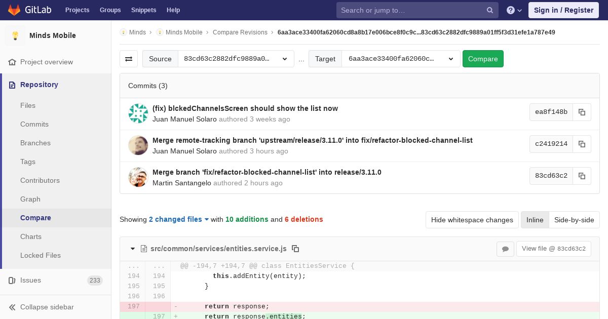Open the Source revision dropdown
Image resolution: width=608 pixels, height=319 pixels.
click(236, 59)
